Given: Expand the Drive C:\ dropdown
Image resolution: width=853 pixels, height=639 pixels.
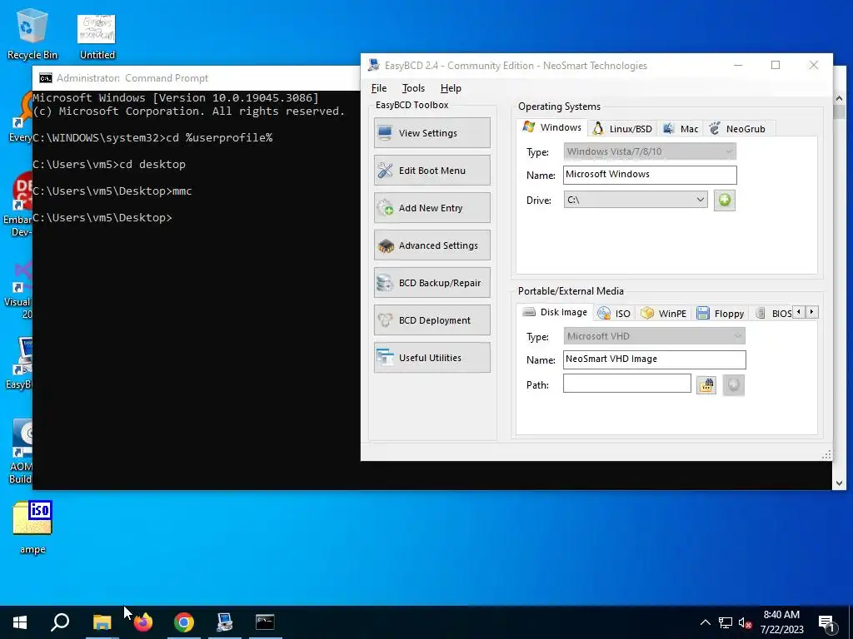Looking at the screenshot, I should point(636,200).
